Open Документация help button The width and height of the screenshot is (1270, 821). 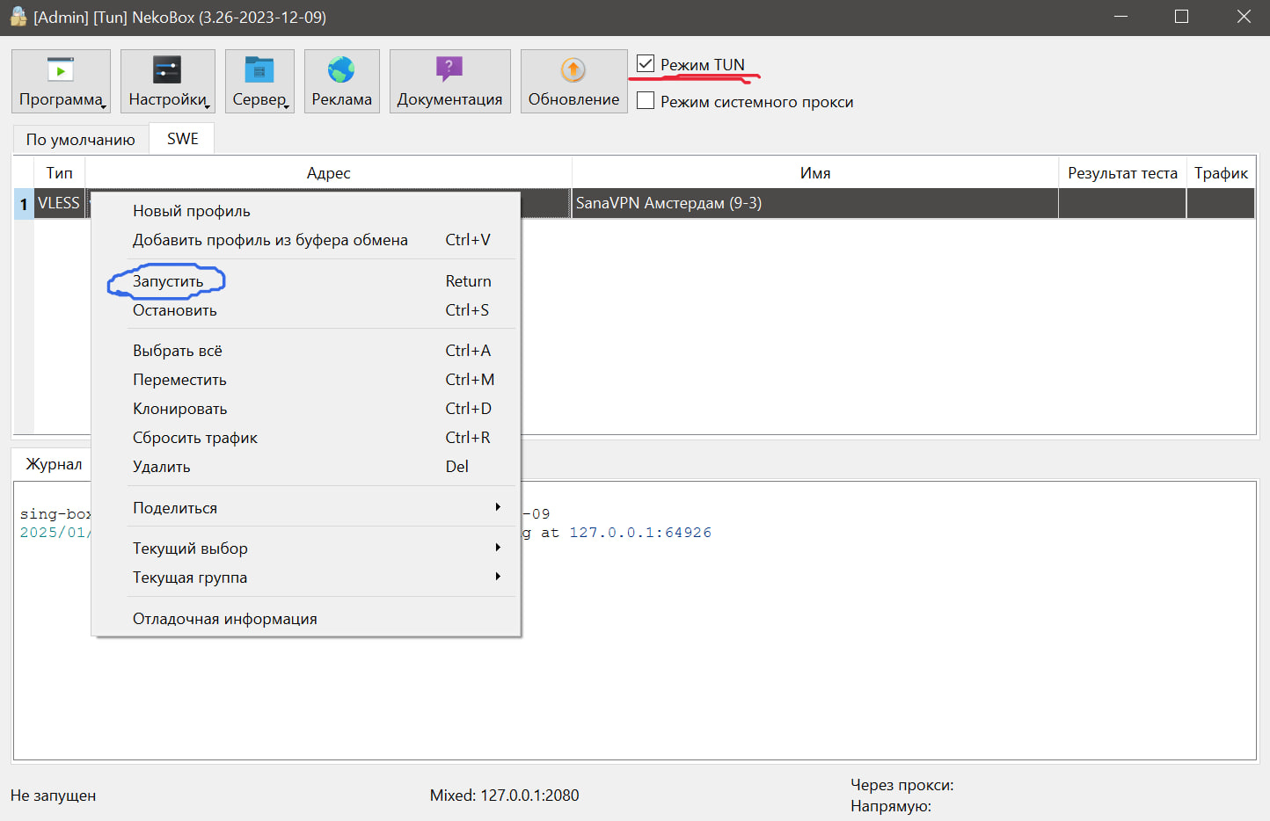coord(449,81)
